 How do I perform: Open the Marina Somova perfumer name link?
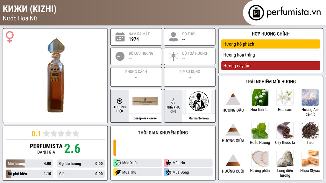(199, 118)
